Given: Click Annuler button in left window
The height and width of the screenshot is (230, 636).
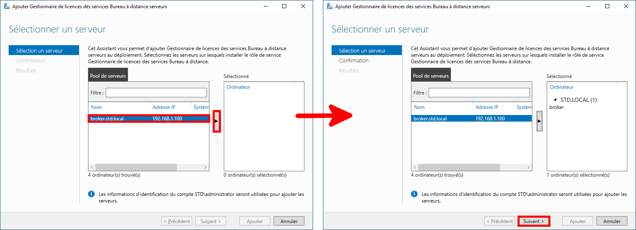Looking at the screenshot, I should [x=289, y=221].
